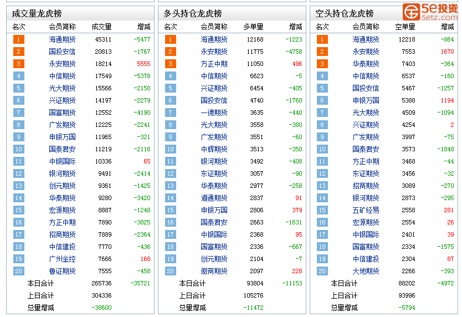Open 大地期货 in 空头持仓龙虎榜
462x317 pixels.
[x=366, y=271]
